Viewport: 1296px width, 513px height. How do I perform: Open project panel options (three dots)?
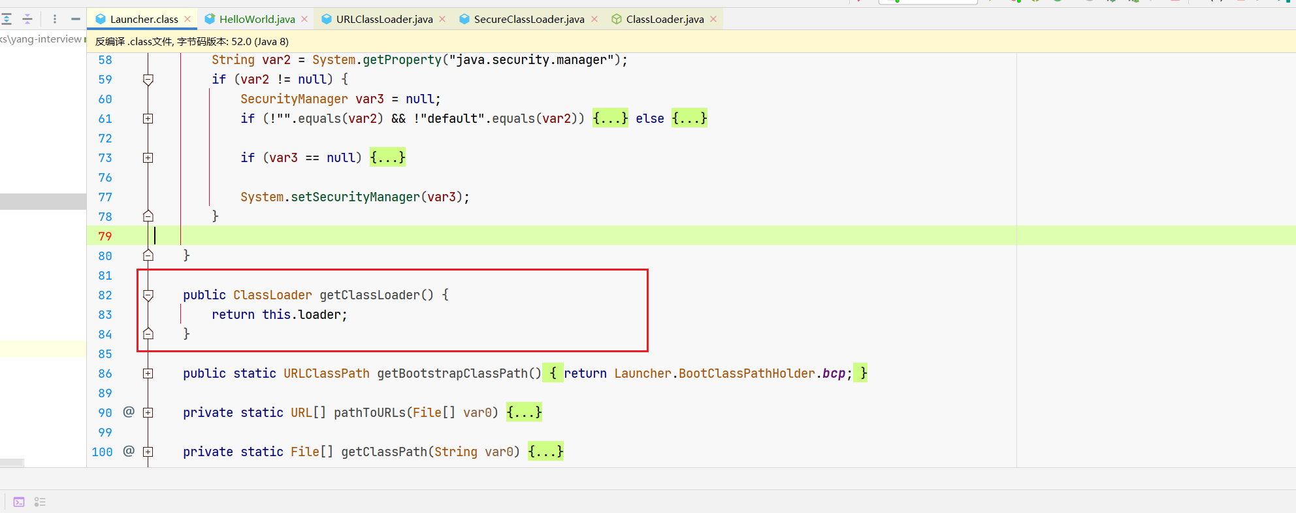(x=55, y=19)
